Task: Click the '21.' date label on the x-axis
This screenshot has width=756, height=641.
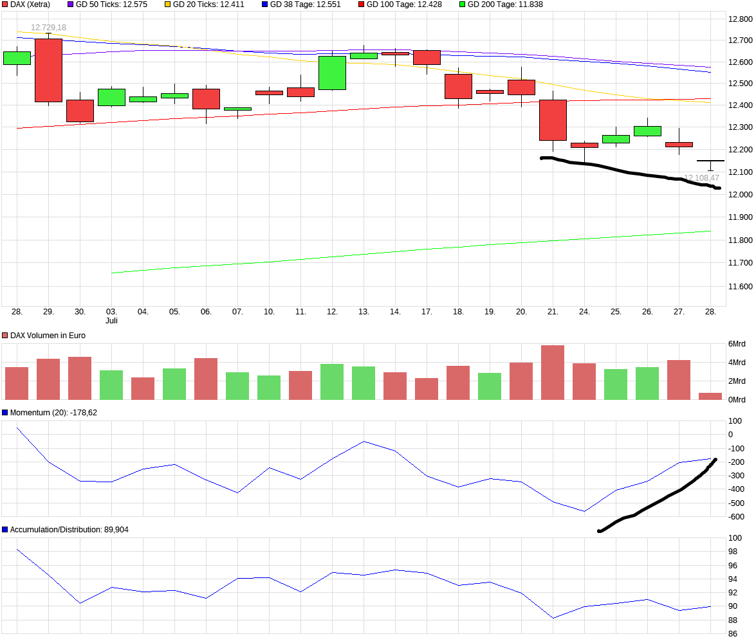Action: point(553,312)
